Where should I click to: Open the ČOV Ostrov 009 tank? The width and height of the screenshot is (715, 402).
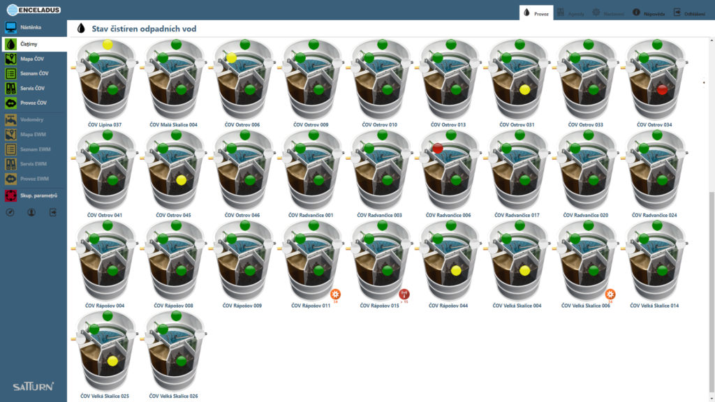311,80
